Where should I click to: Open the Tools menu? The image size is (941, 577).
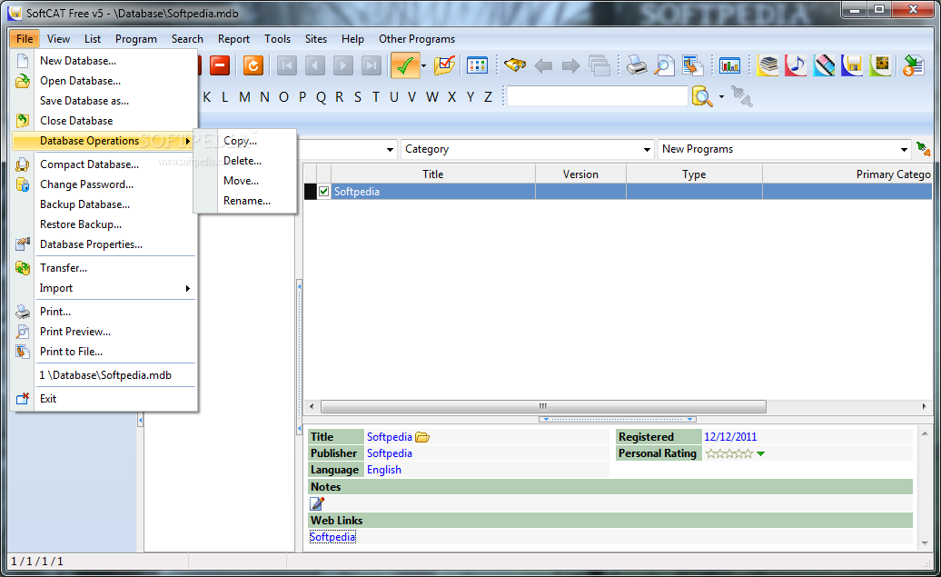click(x=277, y=39)
